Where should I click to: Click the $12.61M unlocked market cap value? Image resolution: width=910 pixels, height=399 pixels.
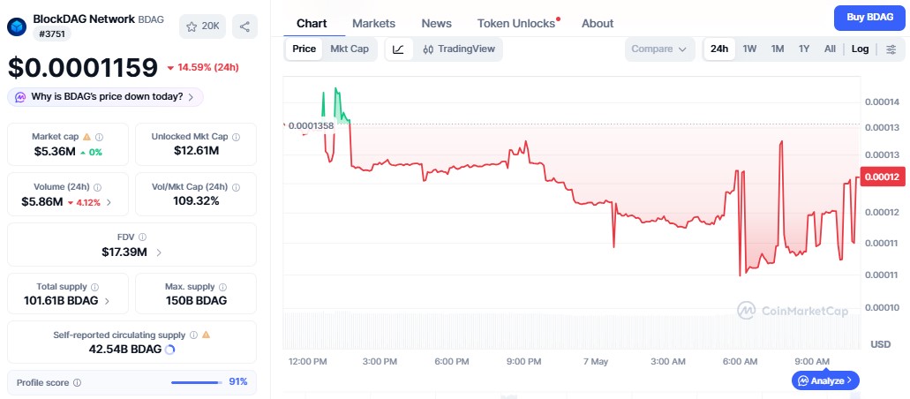(196, 151)
